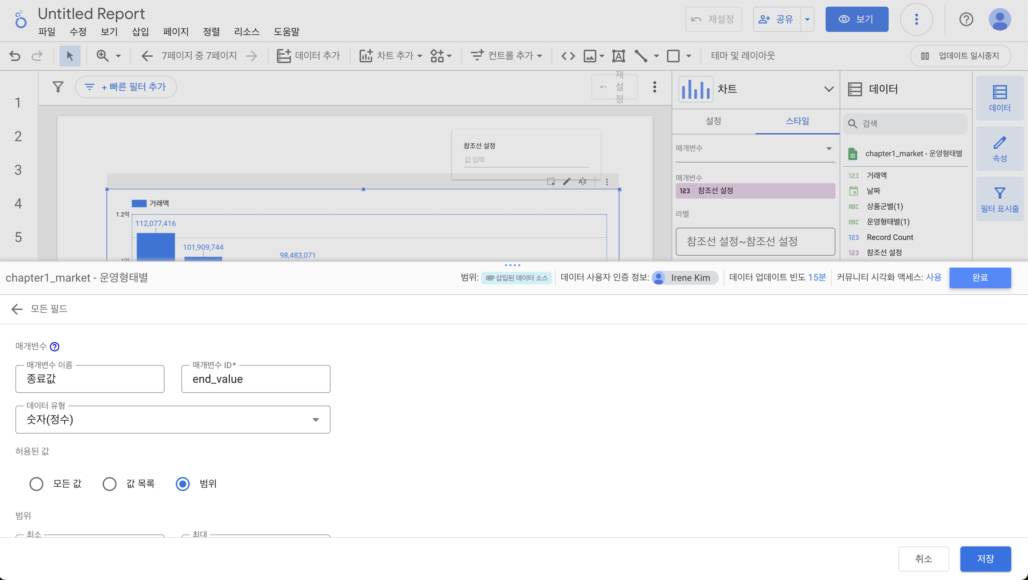Viewport: 1028px width, 580px height.
Task: Select the 모든 값 radio button
Action: tap(36, 483)
